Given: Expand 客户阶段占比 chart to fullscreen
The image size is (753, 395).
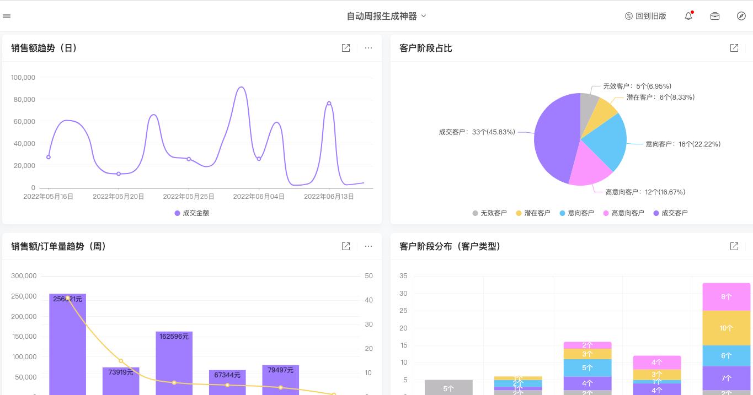Looking at the screenshot, I should 734,48.
